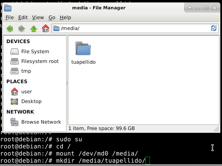Click the tmp drive icon

point(15,71)
